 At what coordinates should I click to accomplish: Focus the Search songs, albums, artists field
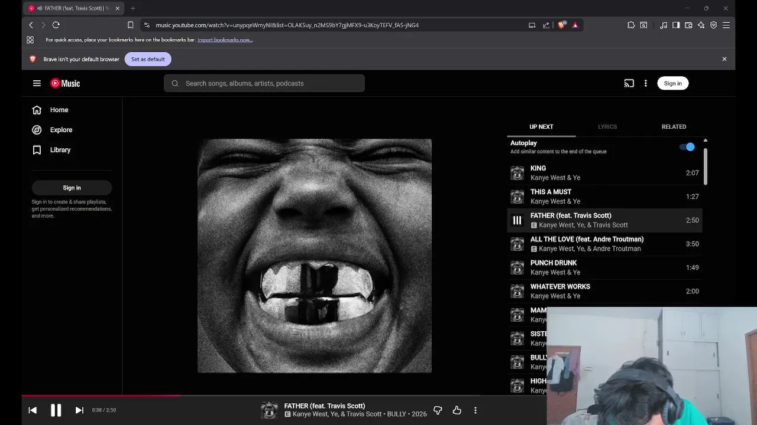pos(264,83)
